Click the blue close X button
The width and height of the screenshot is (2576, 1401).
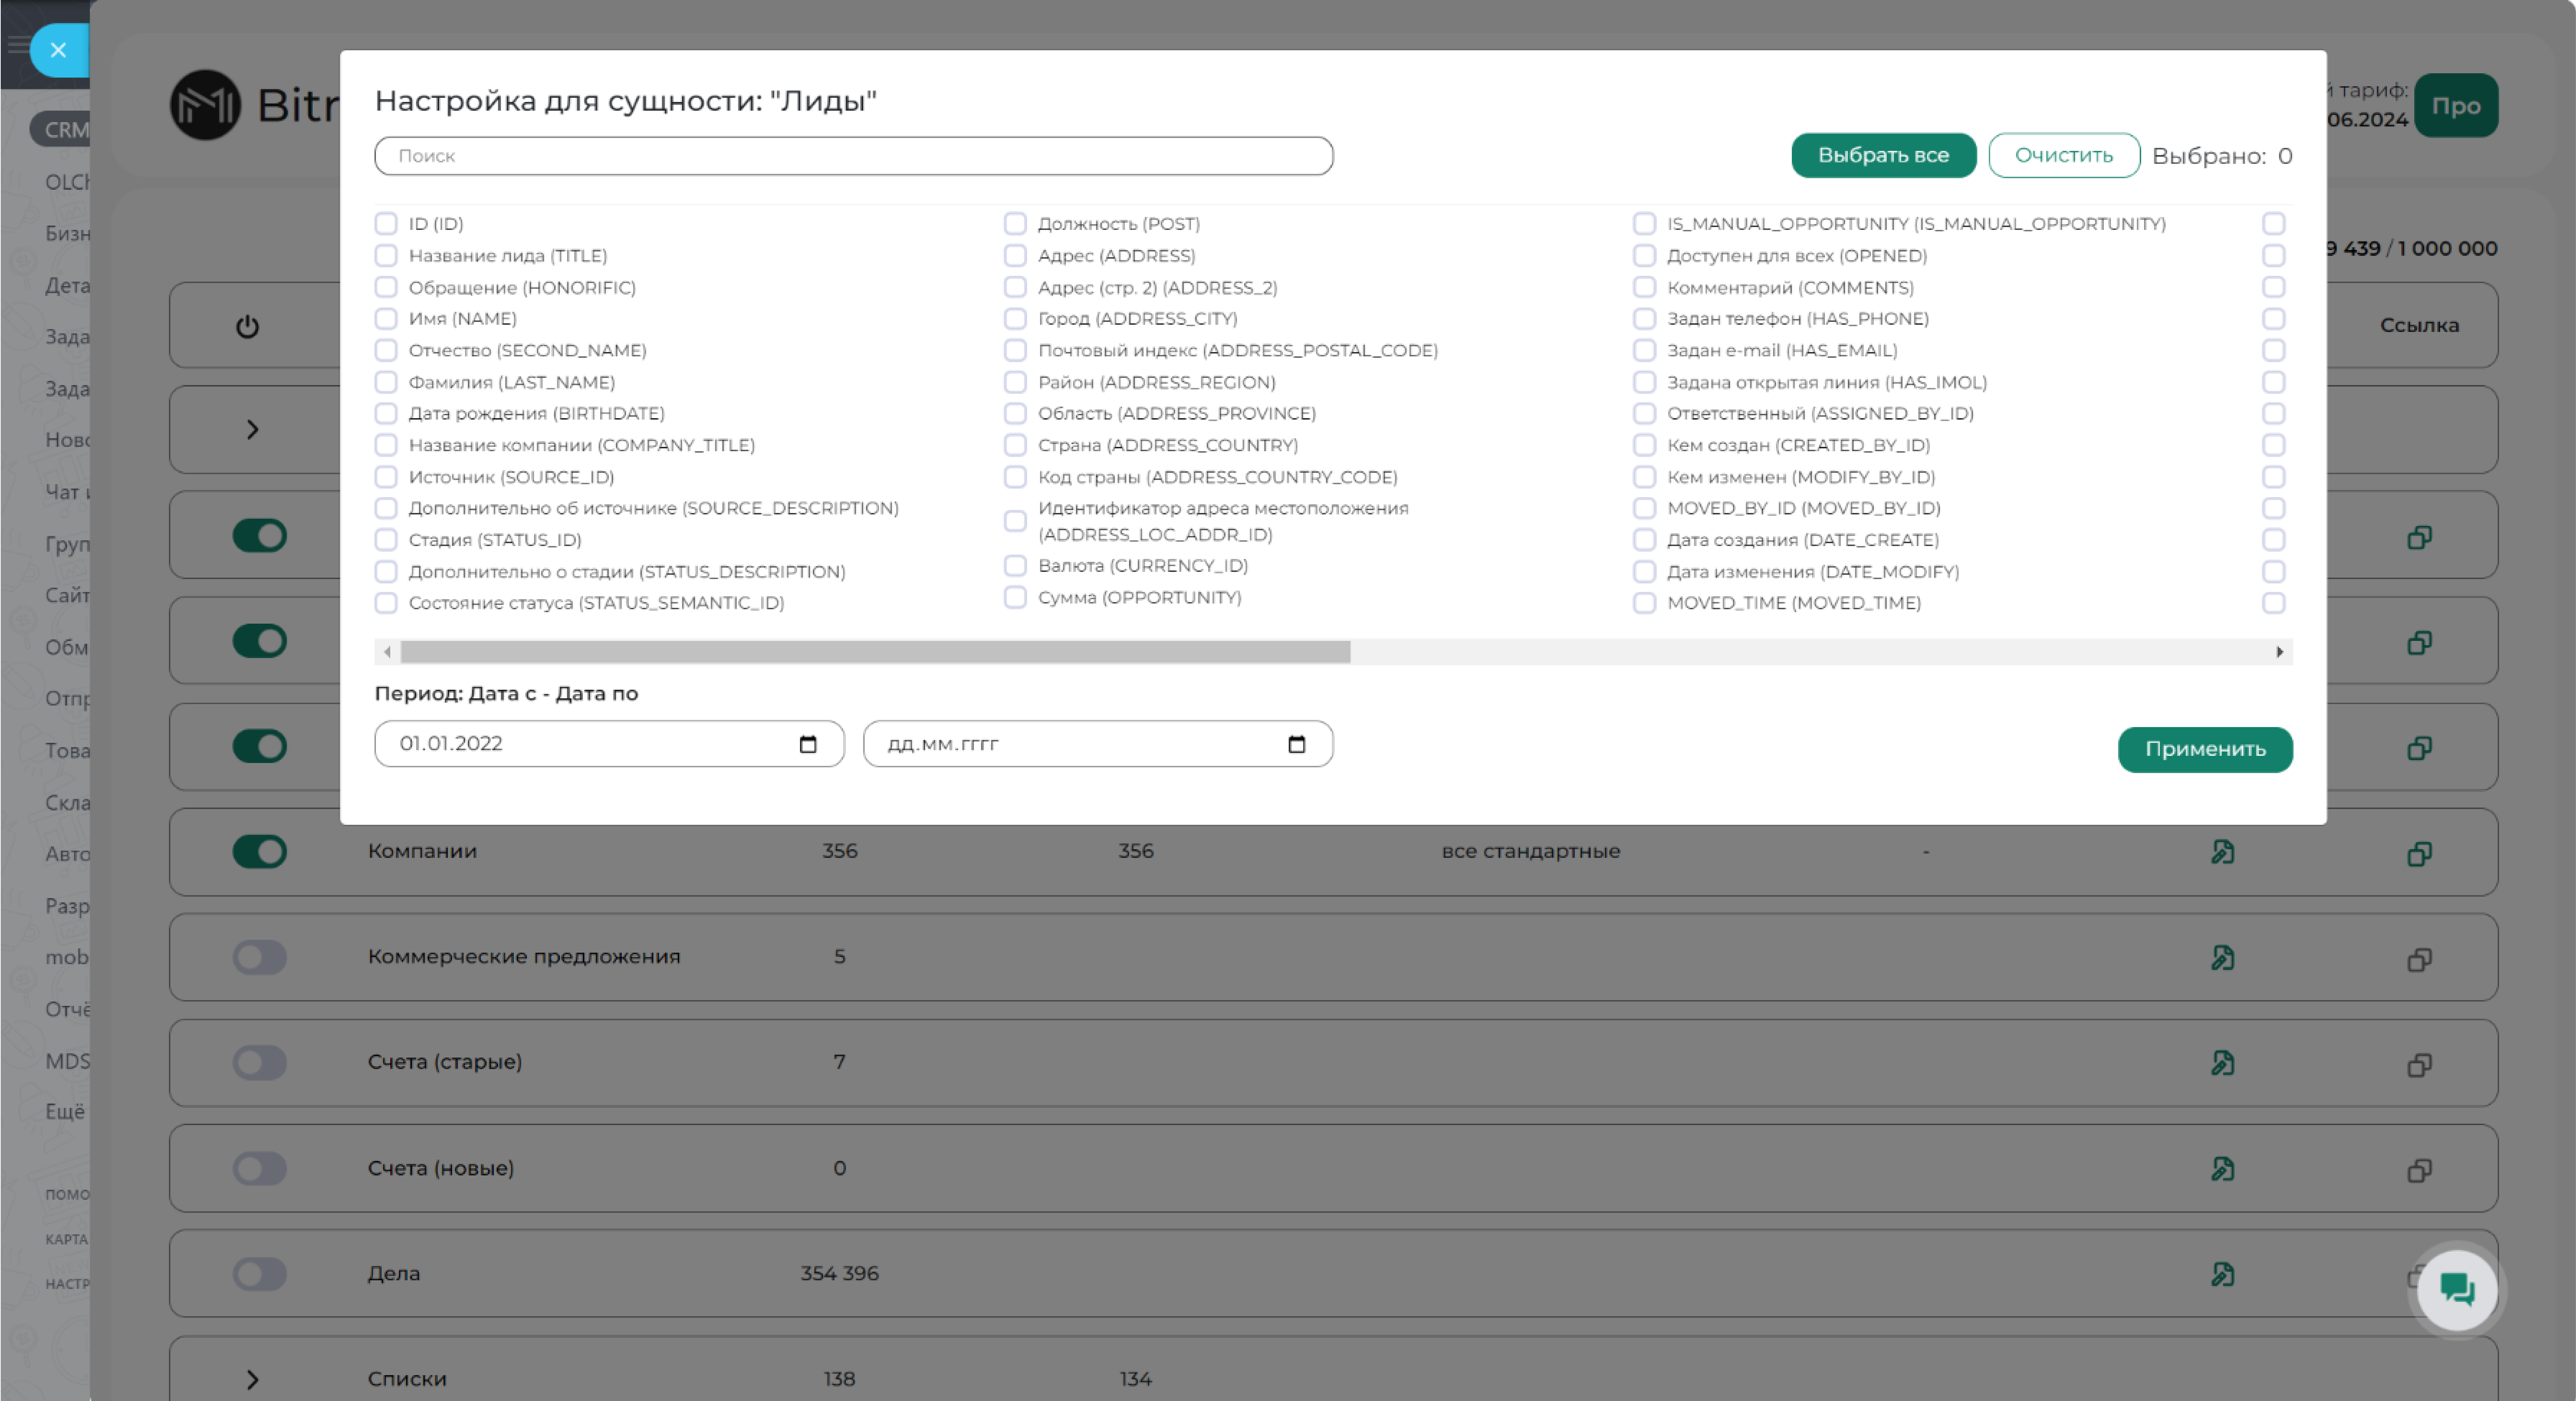[58, 50]
